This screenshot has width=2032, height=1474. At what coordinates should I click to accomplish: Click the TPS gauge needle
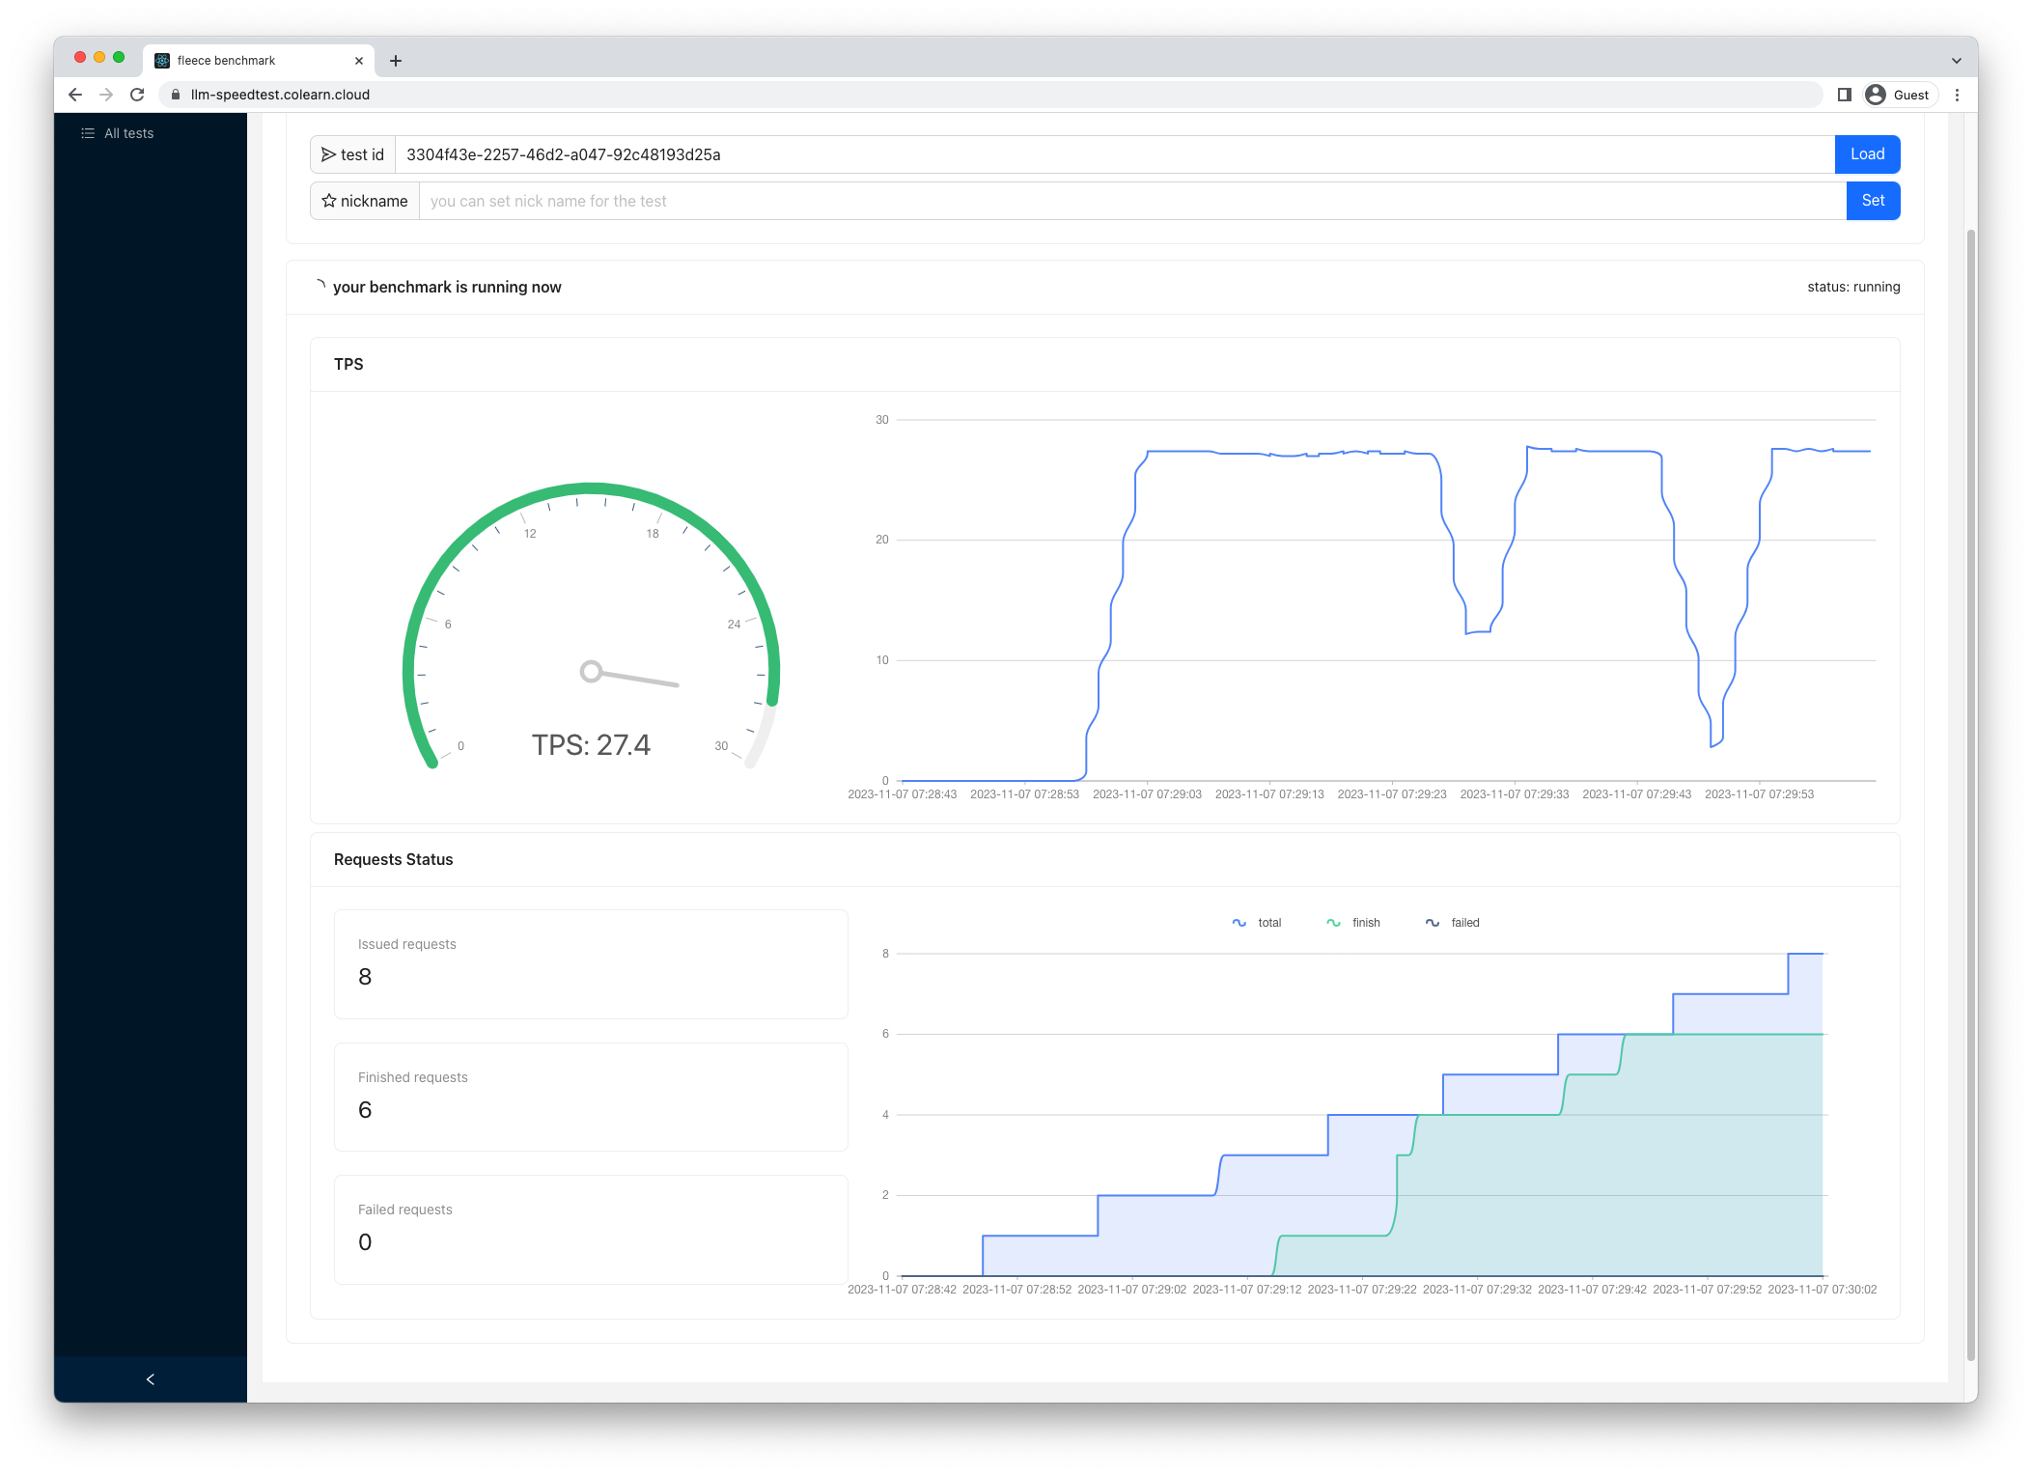(x=632, y=678)
